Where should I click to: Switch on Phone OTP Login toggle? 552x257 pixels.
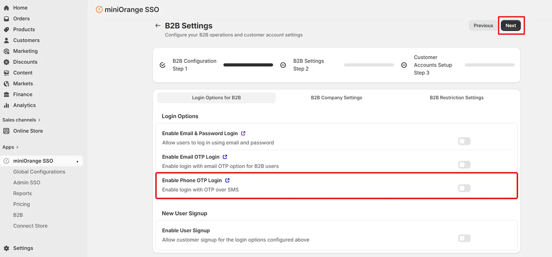pyautogui.click(x=464, y=188)
